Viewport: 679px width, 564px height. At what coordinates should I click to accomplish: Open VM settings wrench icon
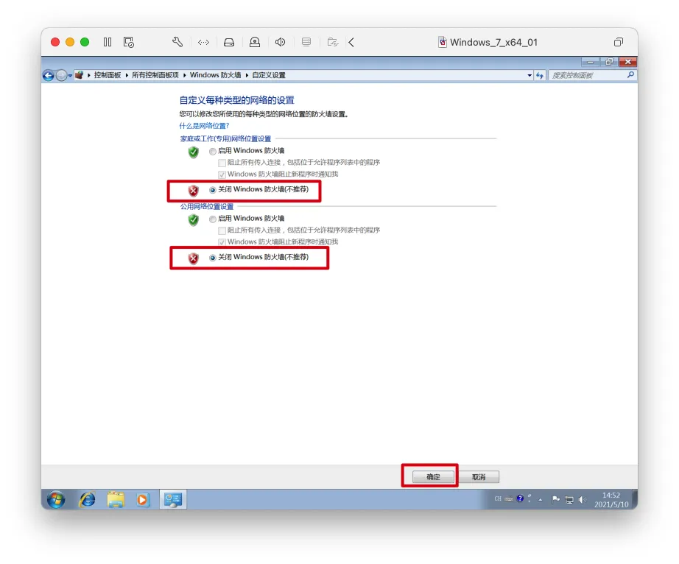tap(177, 42)
